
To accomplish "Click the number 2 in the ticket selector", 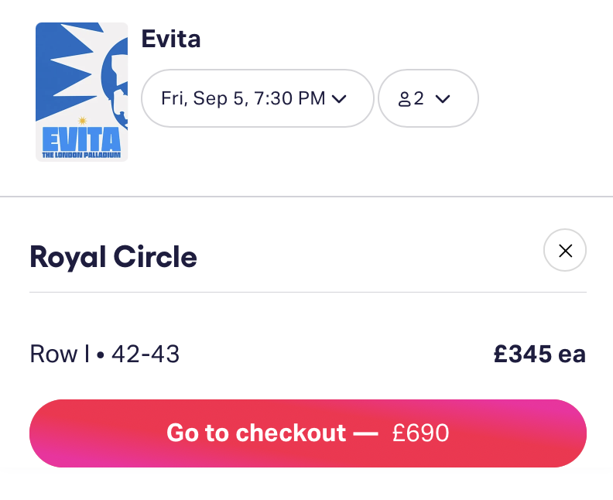I will click(419, 98).
